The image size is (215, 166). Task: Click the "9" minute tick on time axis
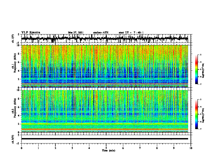pos(174,148)
